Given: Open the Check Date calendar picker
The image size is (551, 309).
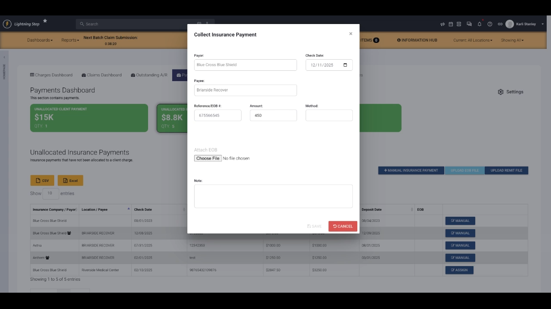Looking at the screenshot, I should (345, 65).
